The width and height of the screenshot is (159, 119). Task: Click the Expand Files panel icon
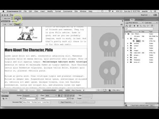click(152, 26)
